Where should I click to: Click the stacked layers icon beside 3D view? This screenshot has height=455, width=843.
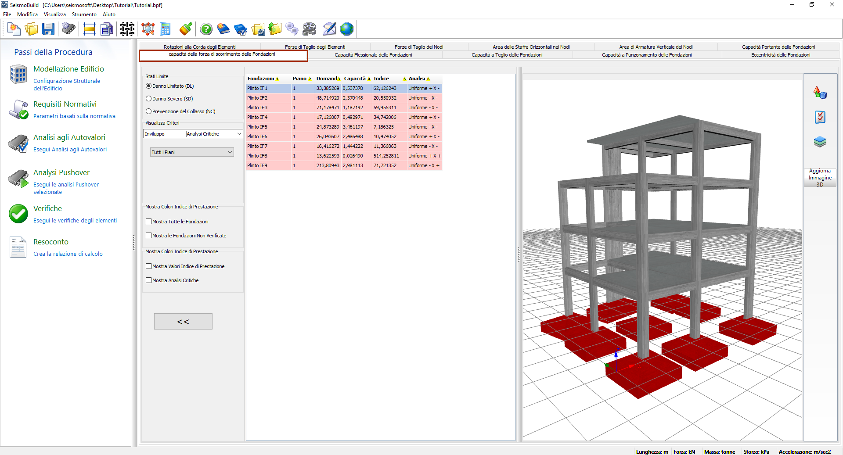click(820, 142)
